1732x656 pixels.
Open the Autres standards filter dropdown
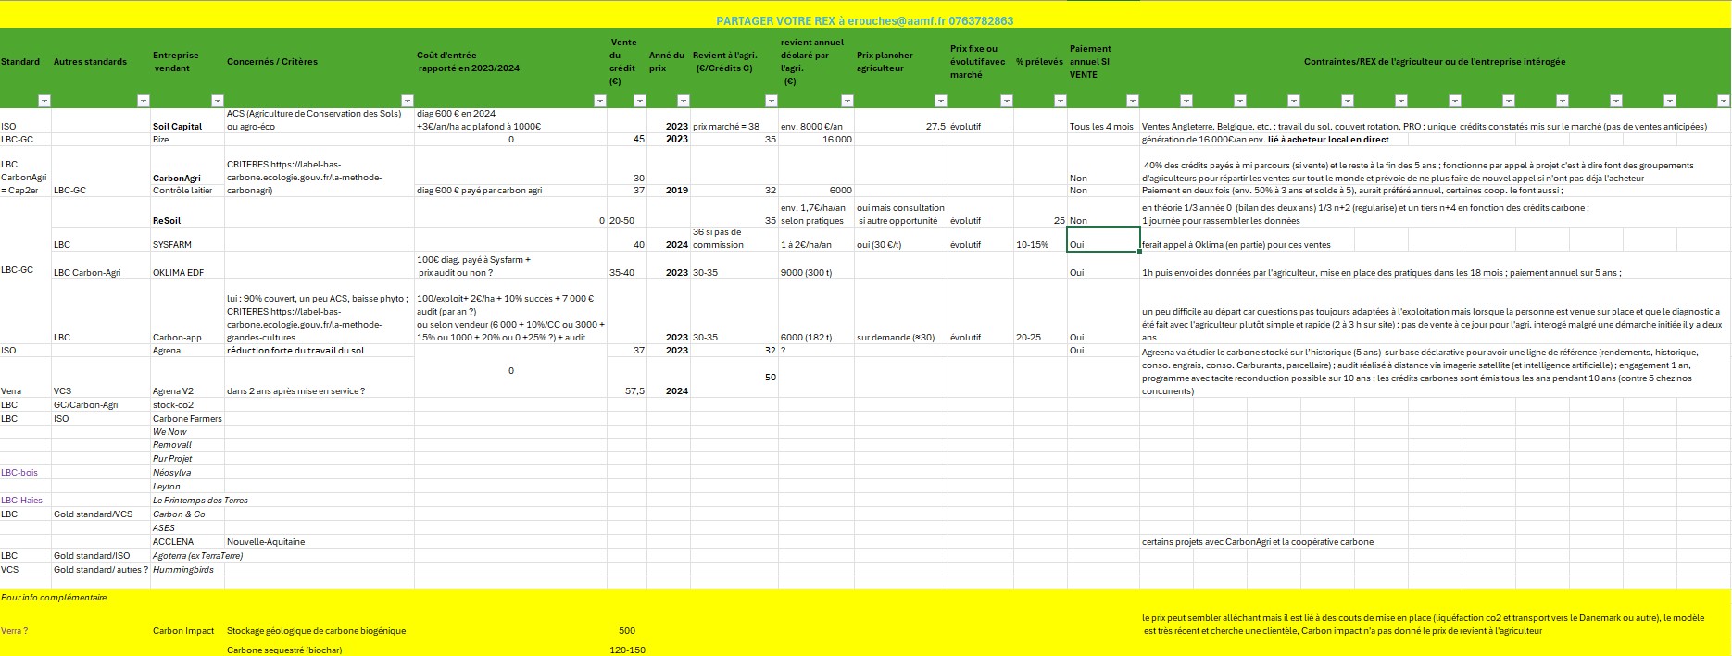tap(143, 101)
